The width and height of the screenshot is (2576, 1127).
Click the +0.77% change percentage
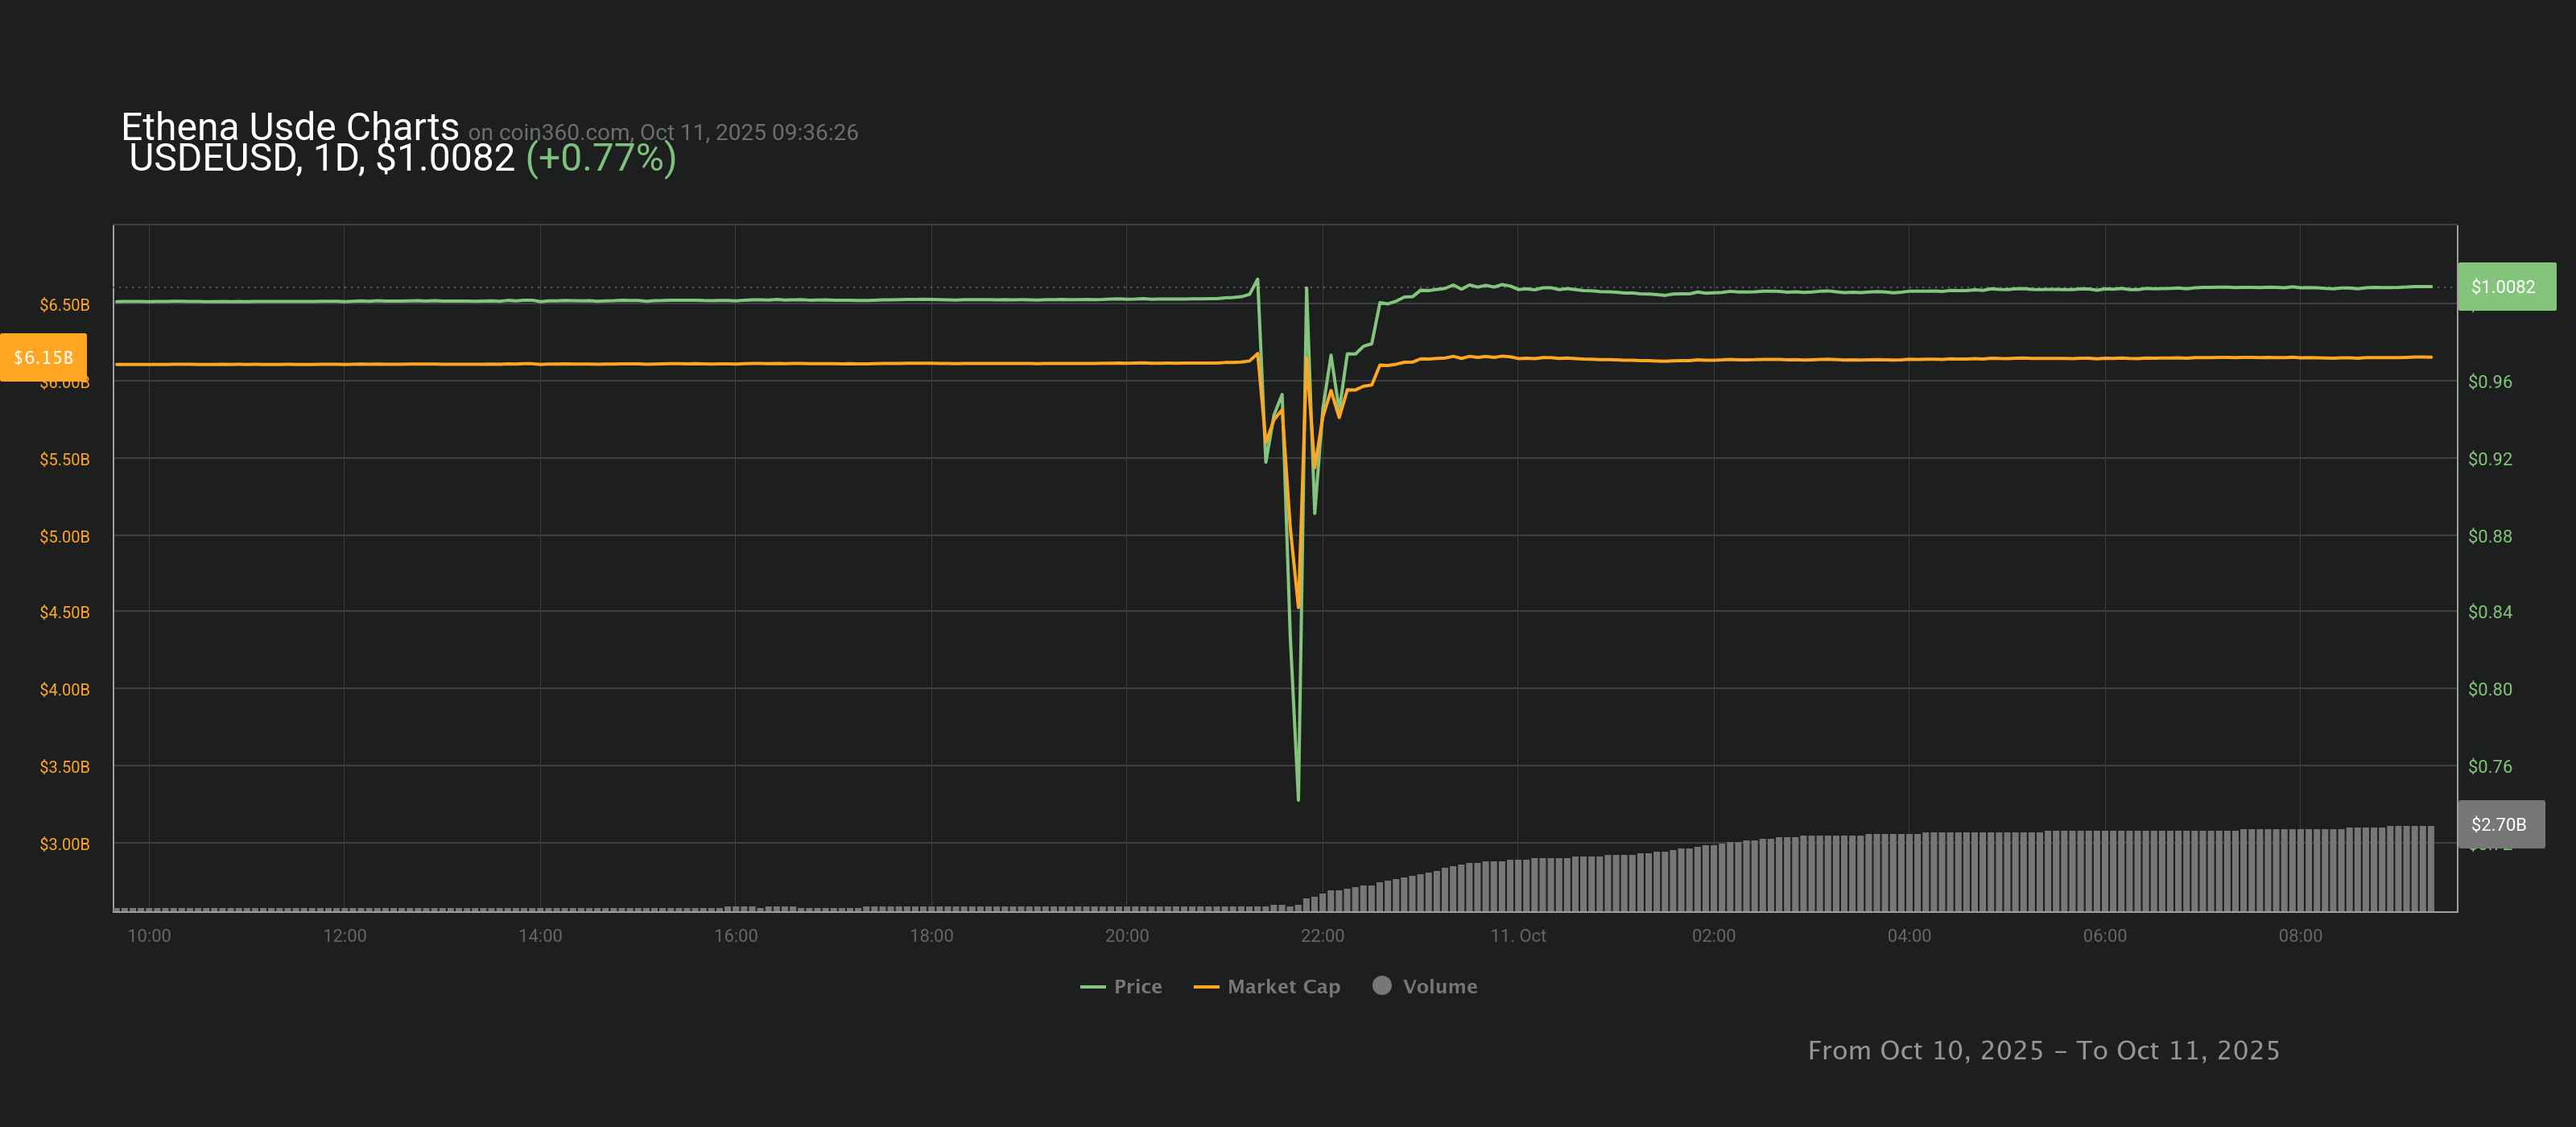pyautogui.click(x=600, y=158)
